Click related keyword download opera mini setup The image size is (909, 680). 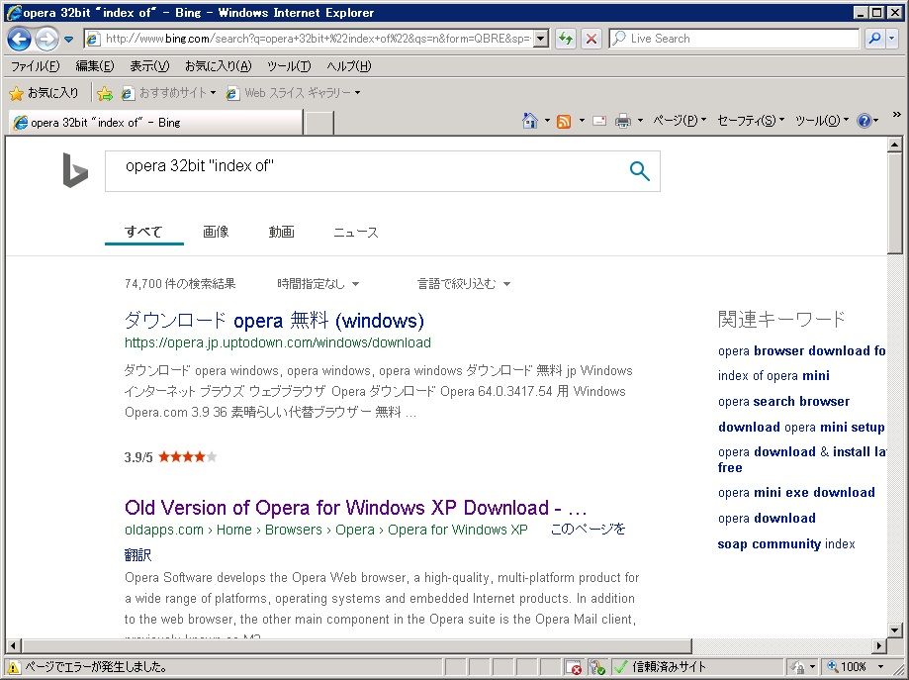(801, 427)
